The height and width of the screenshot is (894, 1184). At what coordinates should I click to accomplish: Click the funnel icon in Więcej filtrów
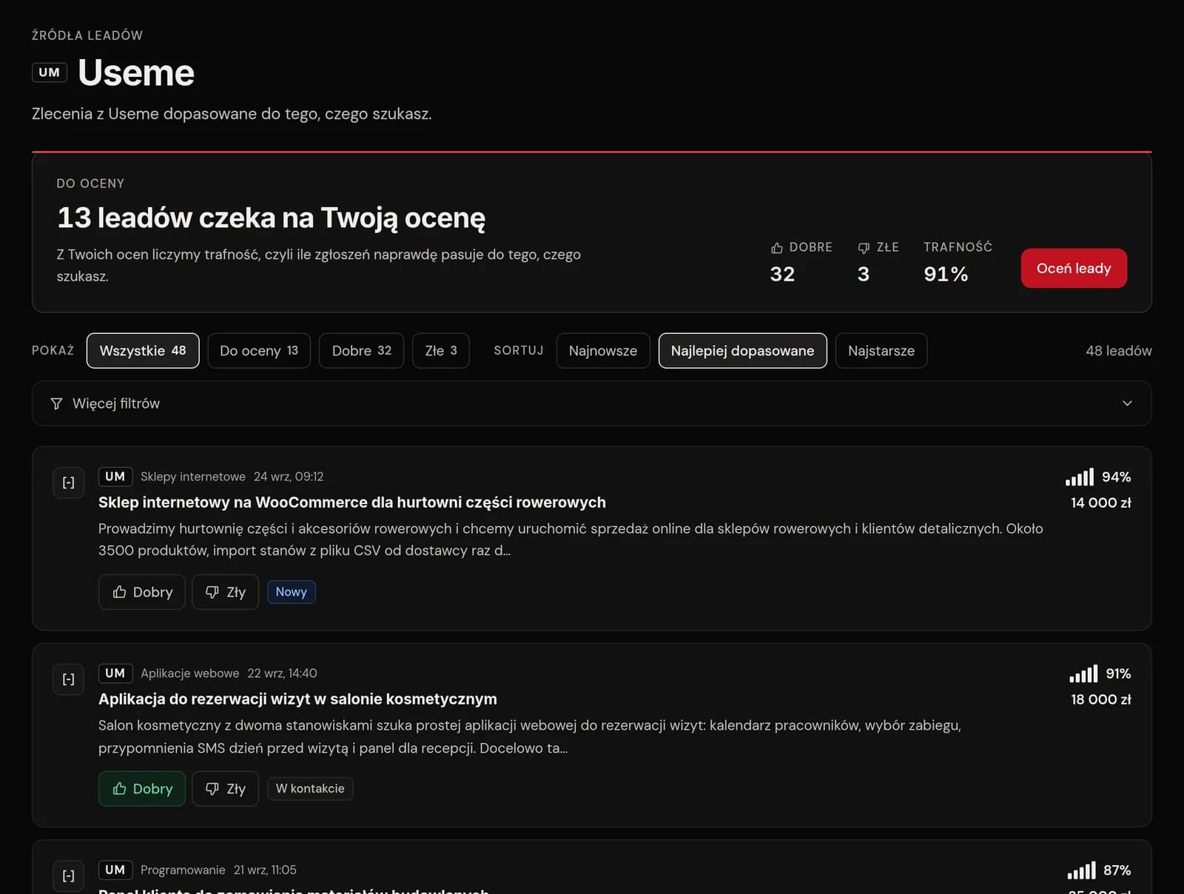[x=56, y=403]
